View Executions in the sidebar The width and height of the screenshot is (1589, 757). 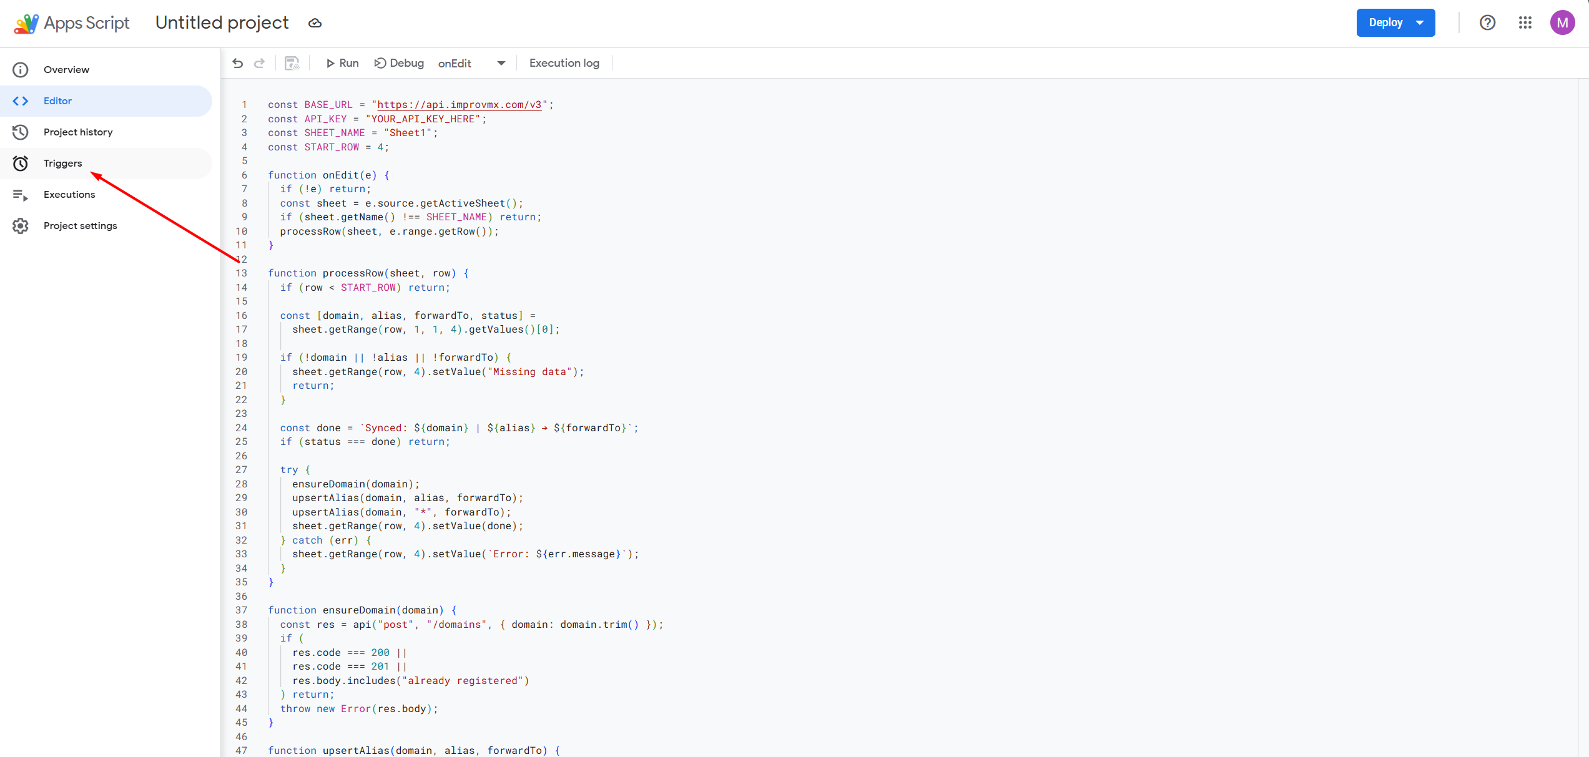(x=69, y=195)
